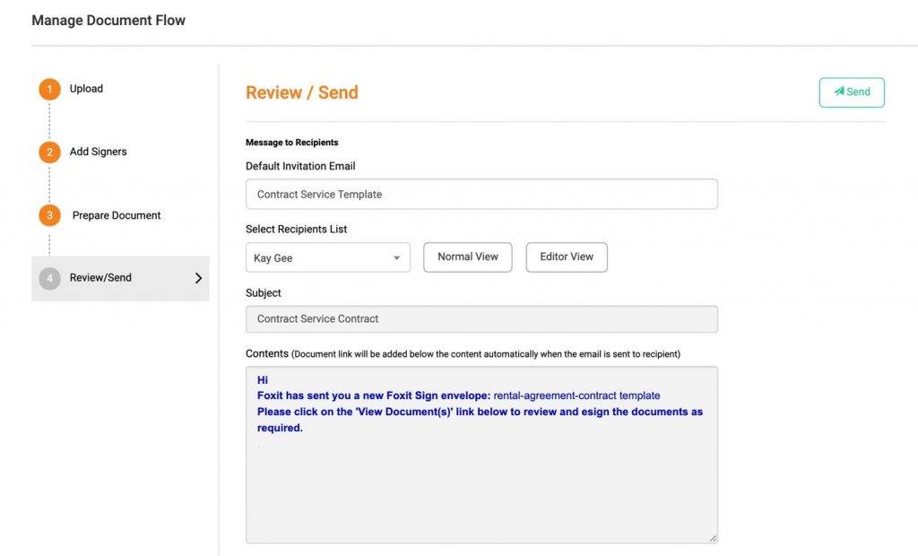918x556 pixels.
Task: Click the step 1 orange circle
Action: [x=50, y=89]
